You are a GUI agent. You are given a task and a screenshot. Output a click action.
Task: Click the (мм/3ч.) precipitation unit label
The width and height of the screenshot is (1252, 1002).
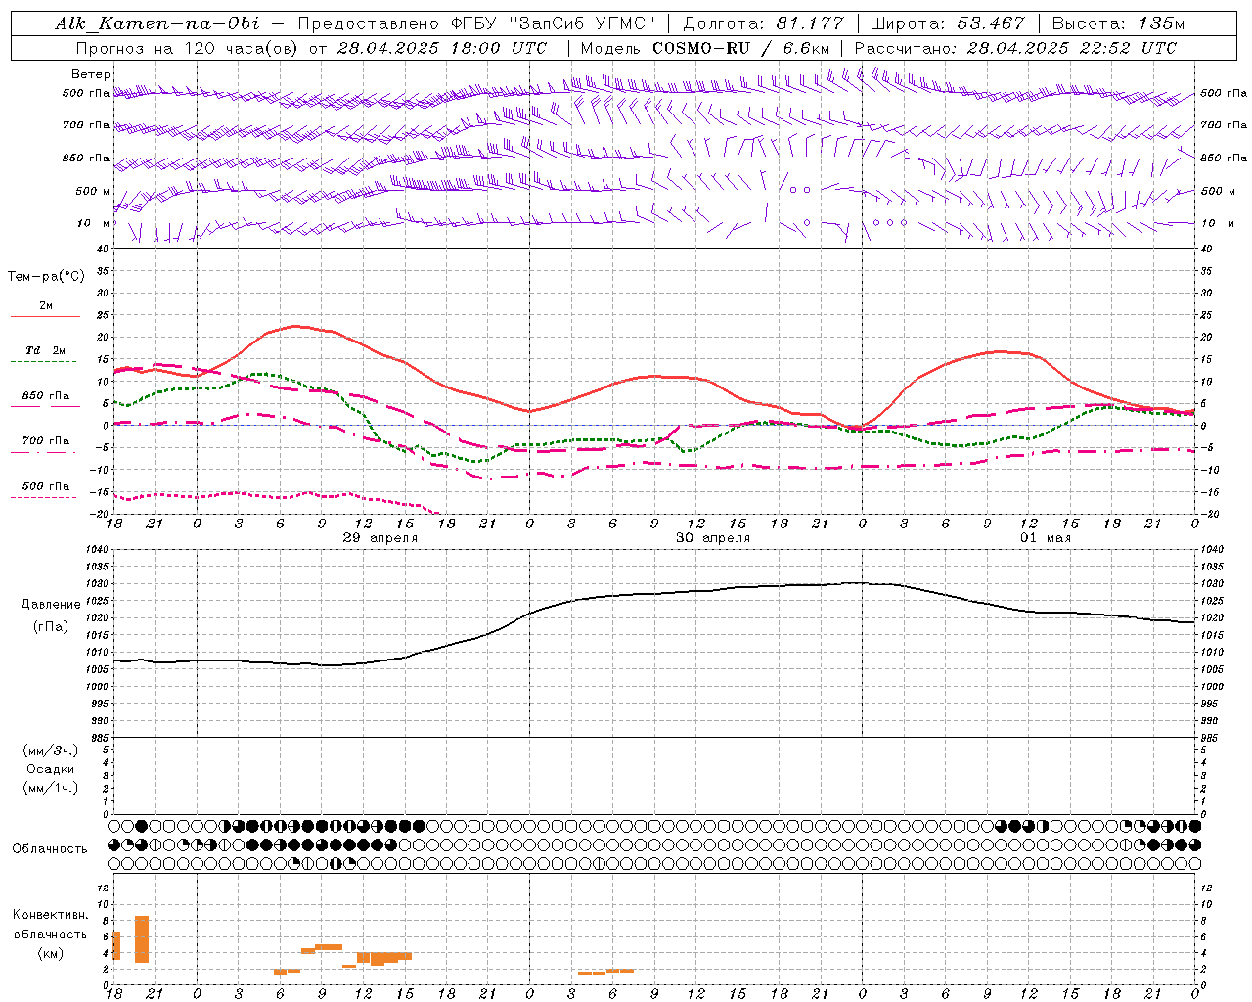[51, 751]
